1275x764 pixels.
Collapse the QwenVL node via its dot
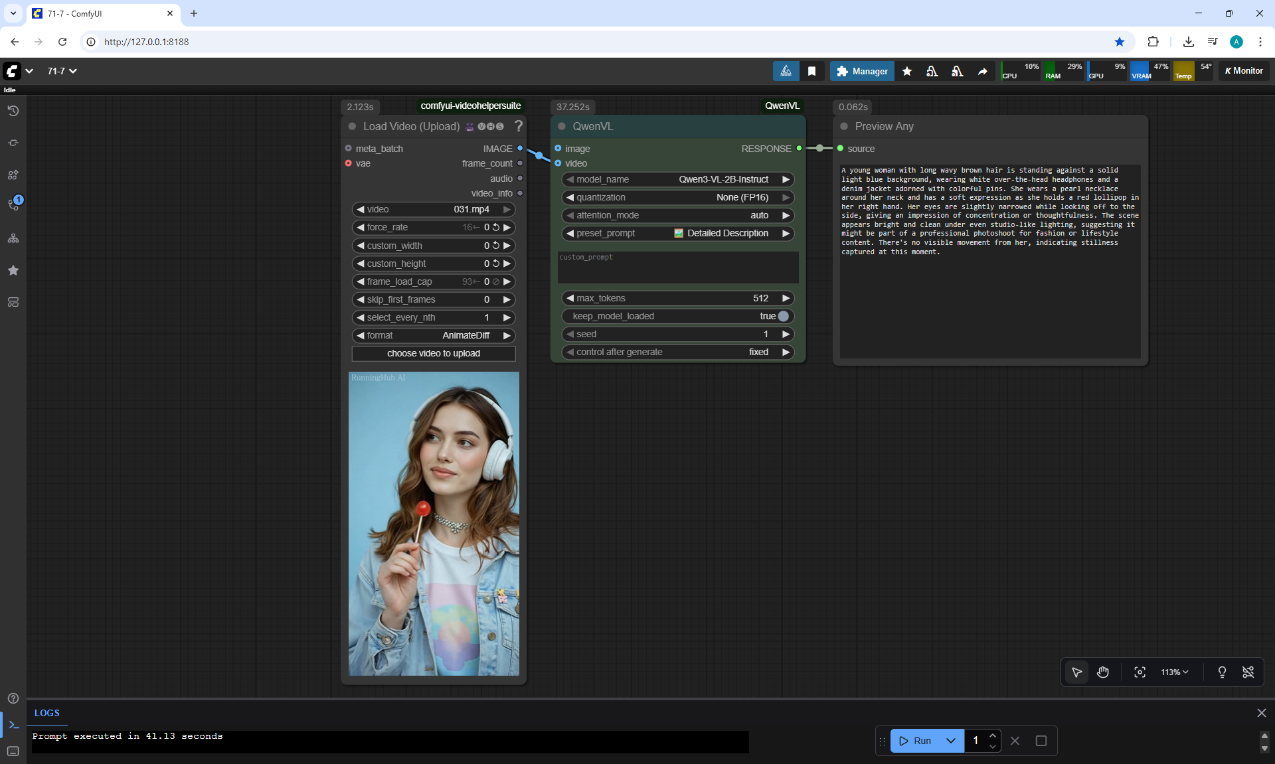coord(562,126)
